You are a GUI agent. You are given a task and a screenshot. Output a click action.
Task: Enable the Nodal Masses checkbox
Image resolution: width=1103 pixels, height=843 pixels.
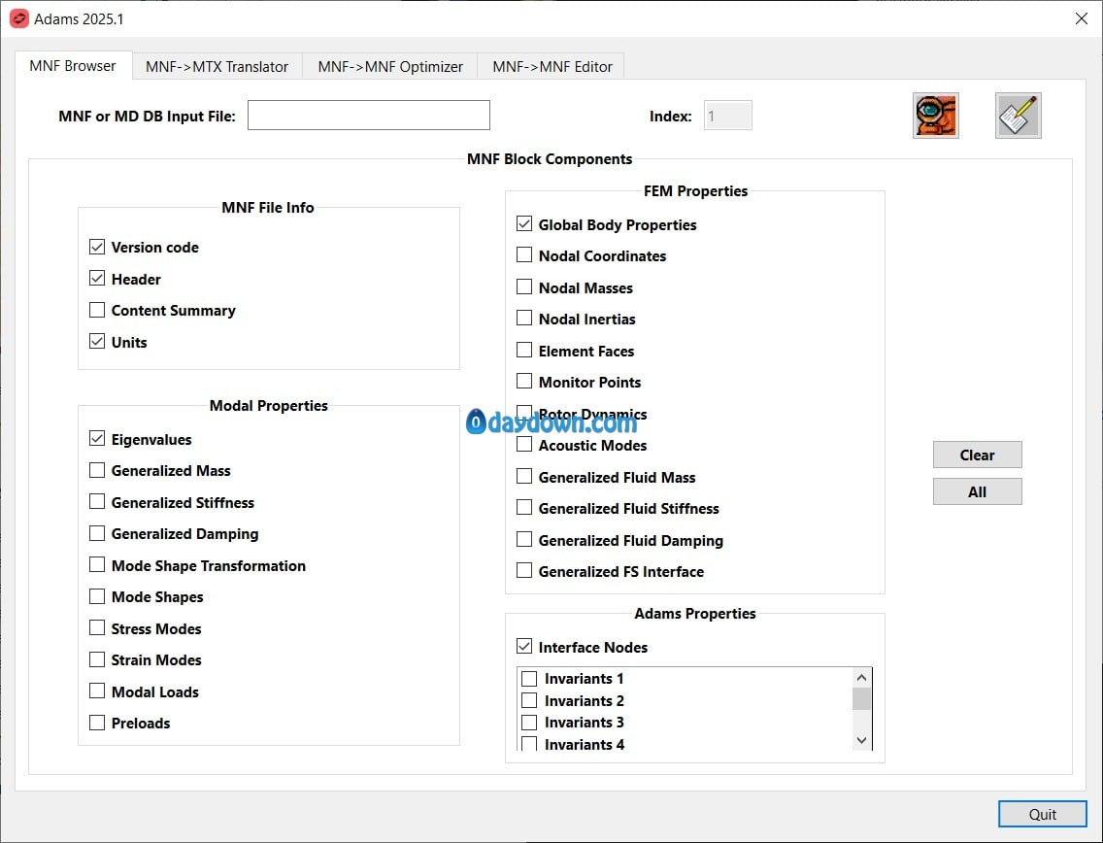pos(524,287)
